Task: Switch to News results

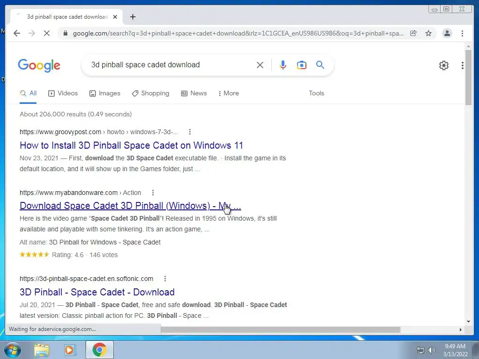Action: point(194,93)
